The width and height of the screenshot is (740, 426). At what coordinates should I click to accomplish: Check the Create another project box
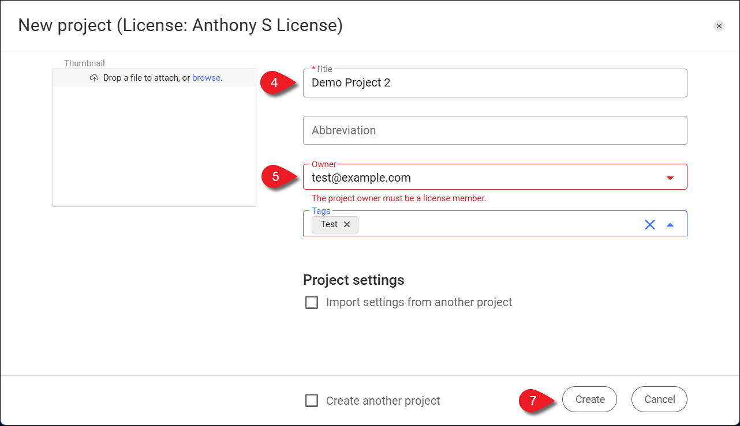coord(312,401)
